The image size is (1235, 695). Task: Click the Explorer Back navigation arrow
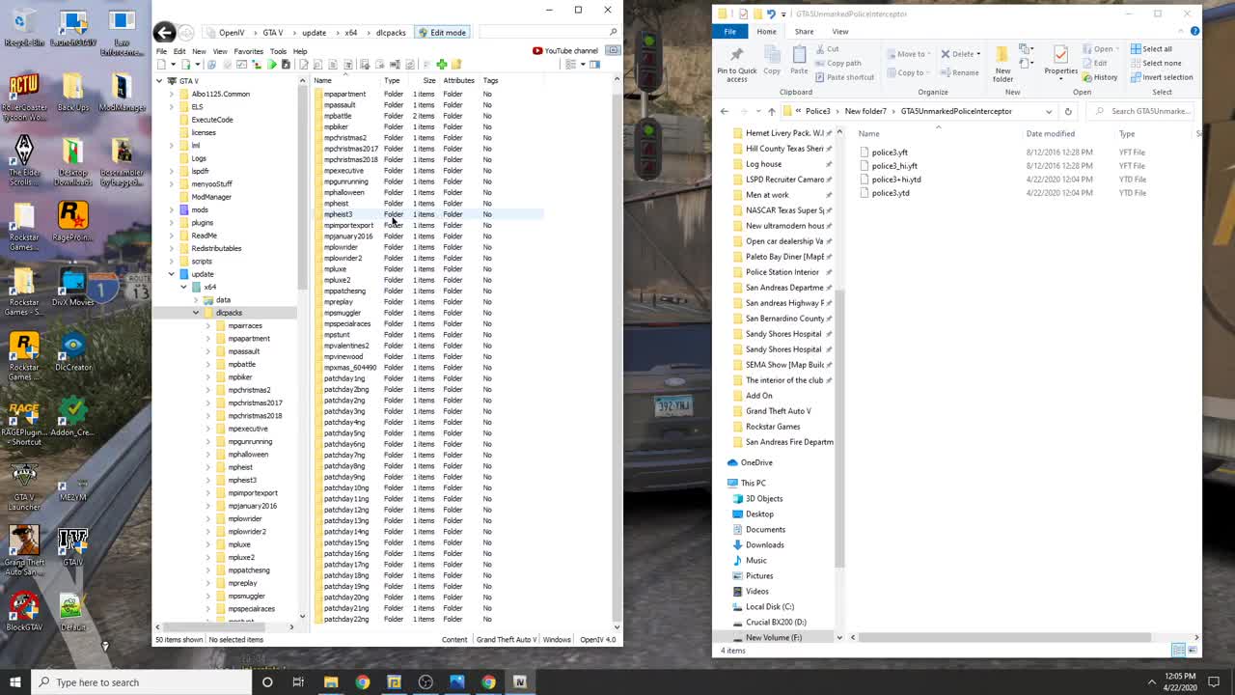pos(725,111)
